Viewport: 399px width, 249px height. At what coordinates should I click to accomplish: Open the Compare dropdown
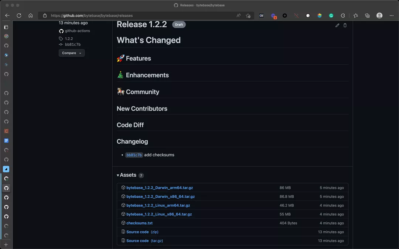tap(71, 53)
